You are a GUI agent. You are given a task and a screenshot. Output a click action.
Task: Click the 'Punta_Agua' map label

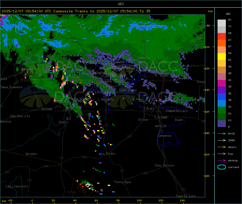123,182
